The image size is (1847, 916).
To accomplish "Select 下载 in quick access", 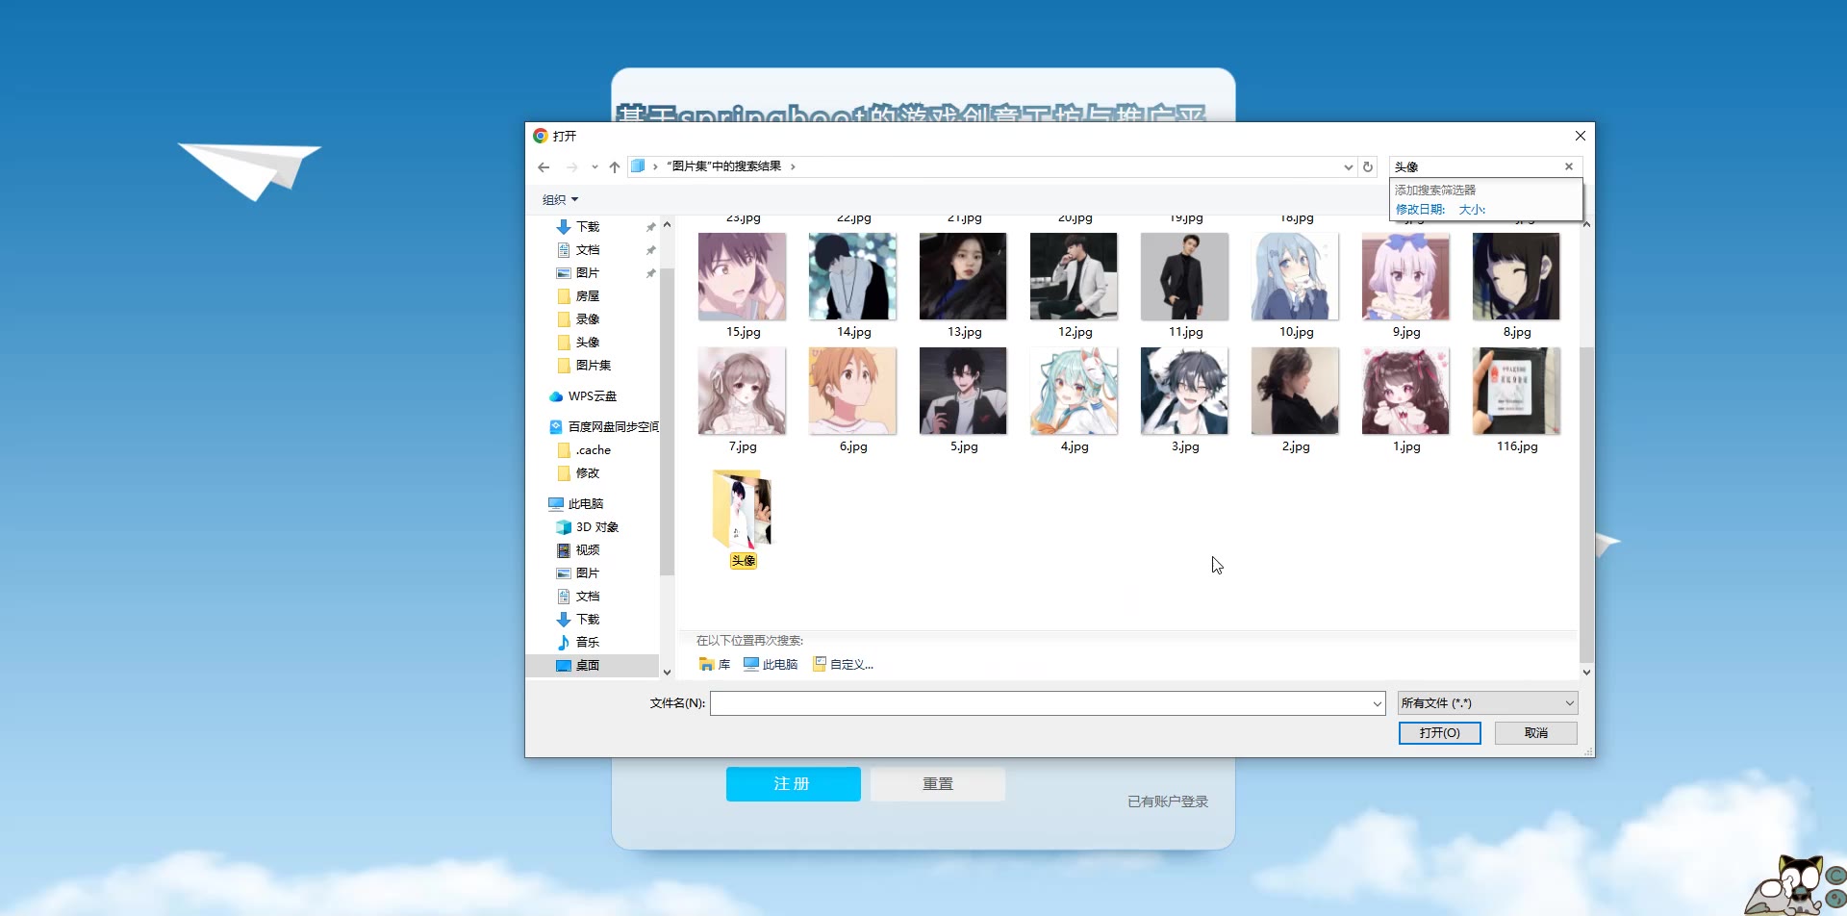I will (x=588, y=227).
